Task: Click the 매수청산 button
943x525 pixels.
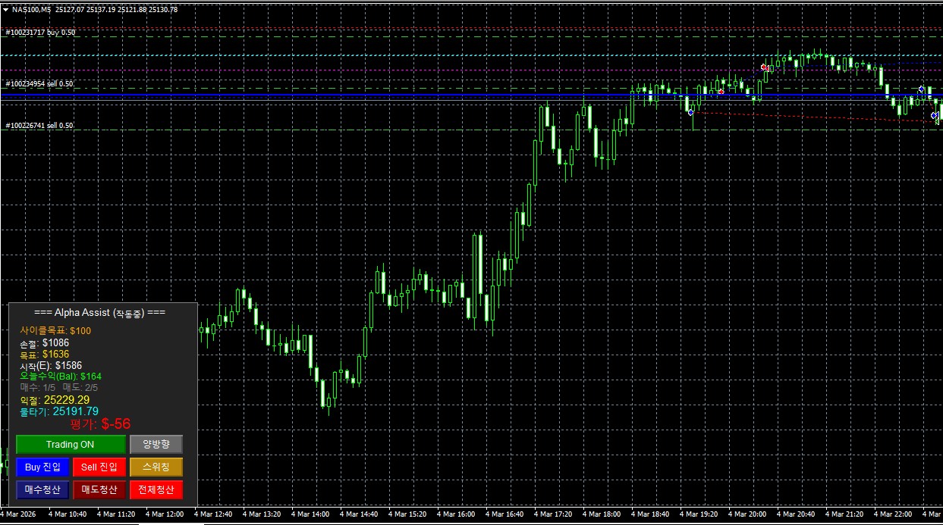Action: coord(42,490)
